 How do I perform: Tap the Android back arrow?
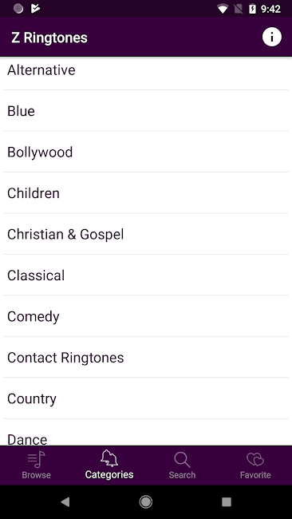(x=65, y=502)
